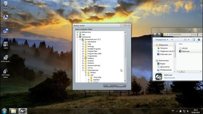Image resolution: width=203 pixels, height=114 pixels.
Task: Select the avsetup folder in the tree
Action: tap(90, 60)
